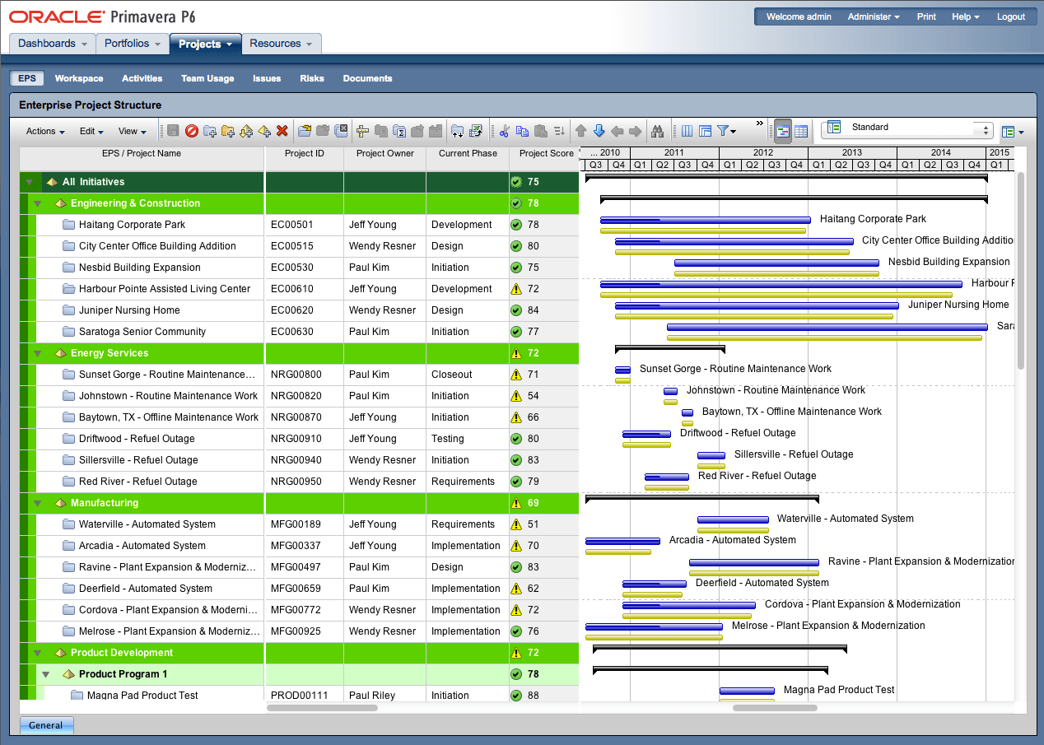Collapse the Manufacturing node
Image resolution: width=1044 pixels, height=745 pixels.
pos(38,503)
